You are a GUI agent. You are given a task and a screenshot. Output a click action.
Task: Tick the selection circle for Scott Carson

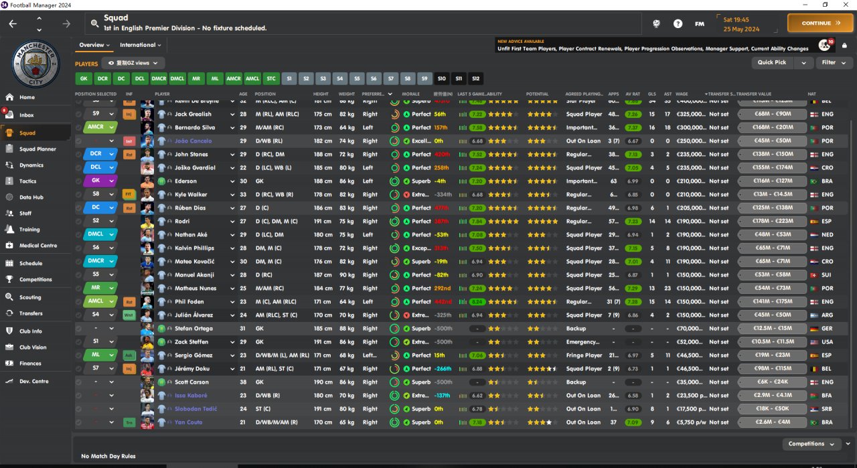[x=79, y=382]
